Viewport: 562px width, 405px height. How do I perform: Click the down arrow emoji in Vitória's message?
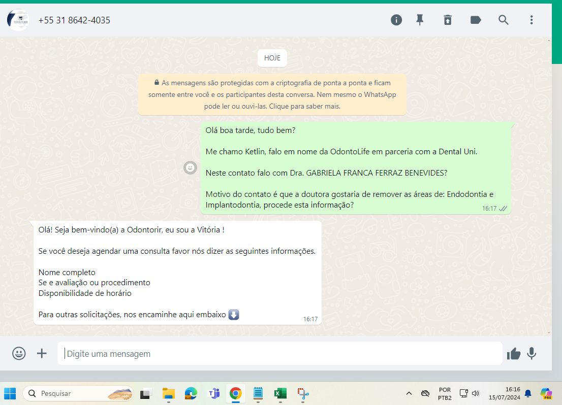pyautogui.click(x=234, y=314)
